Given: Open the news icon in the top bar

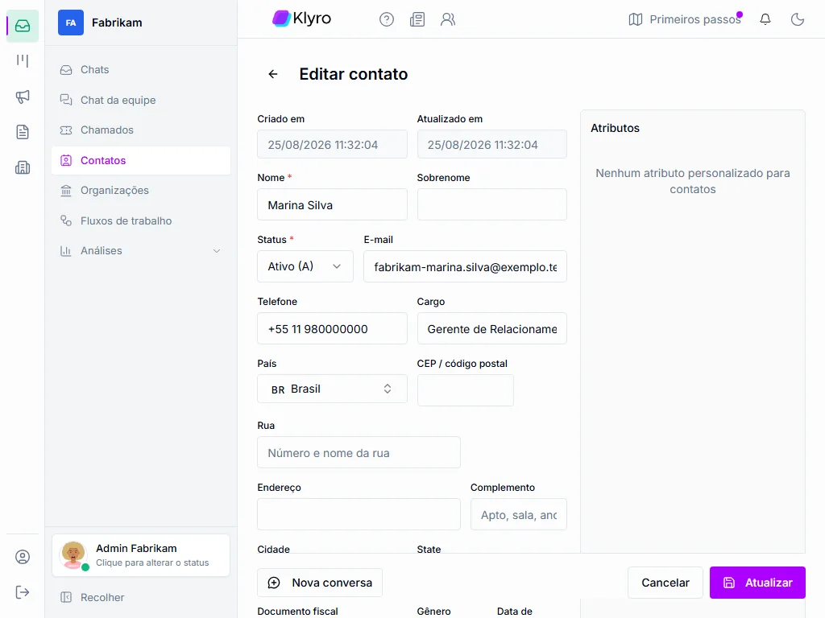Looking at the screenshot, I should tap(417, 19).
